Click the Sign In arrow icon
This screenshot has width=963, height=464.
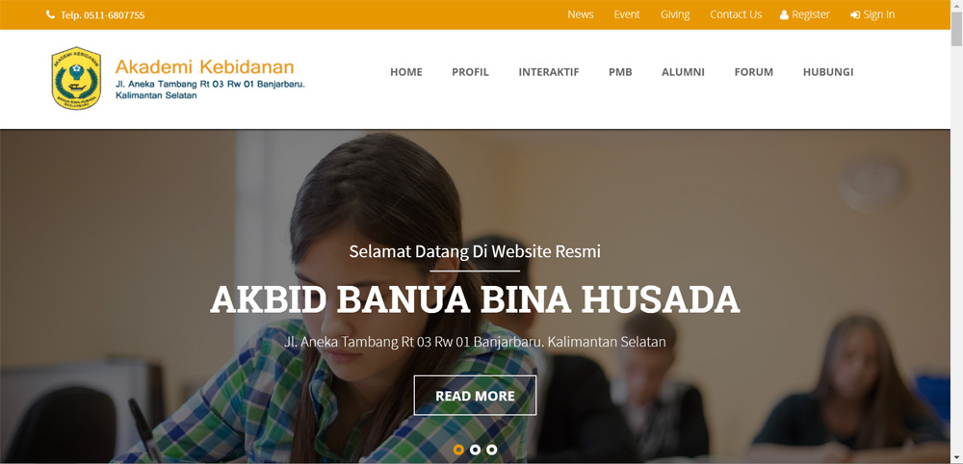(855, 14)
